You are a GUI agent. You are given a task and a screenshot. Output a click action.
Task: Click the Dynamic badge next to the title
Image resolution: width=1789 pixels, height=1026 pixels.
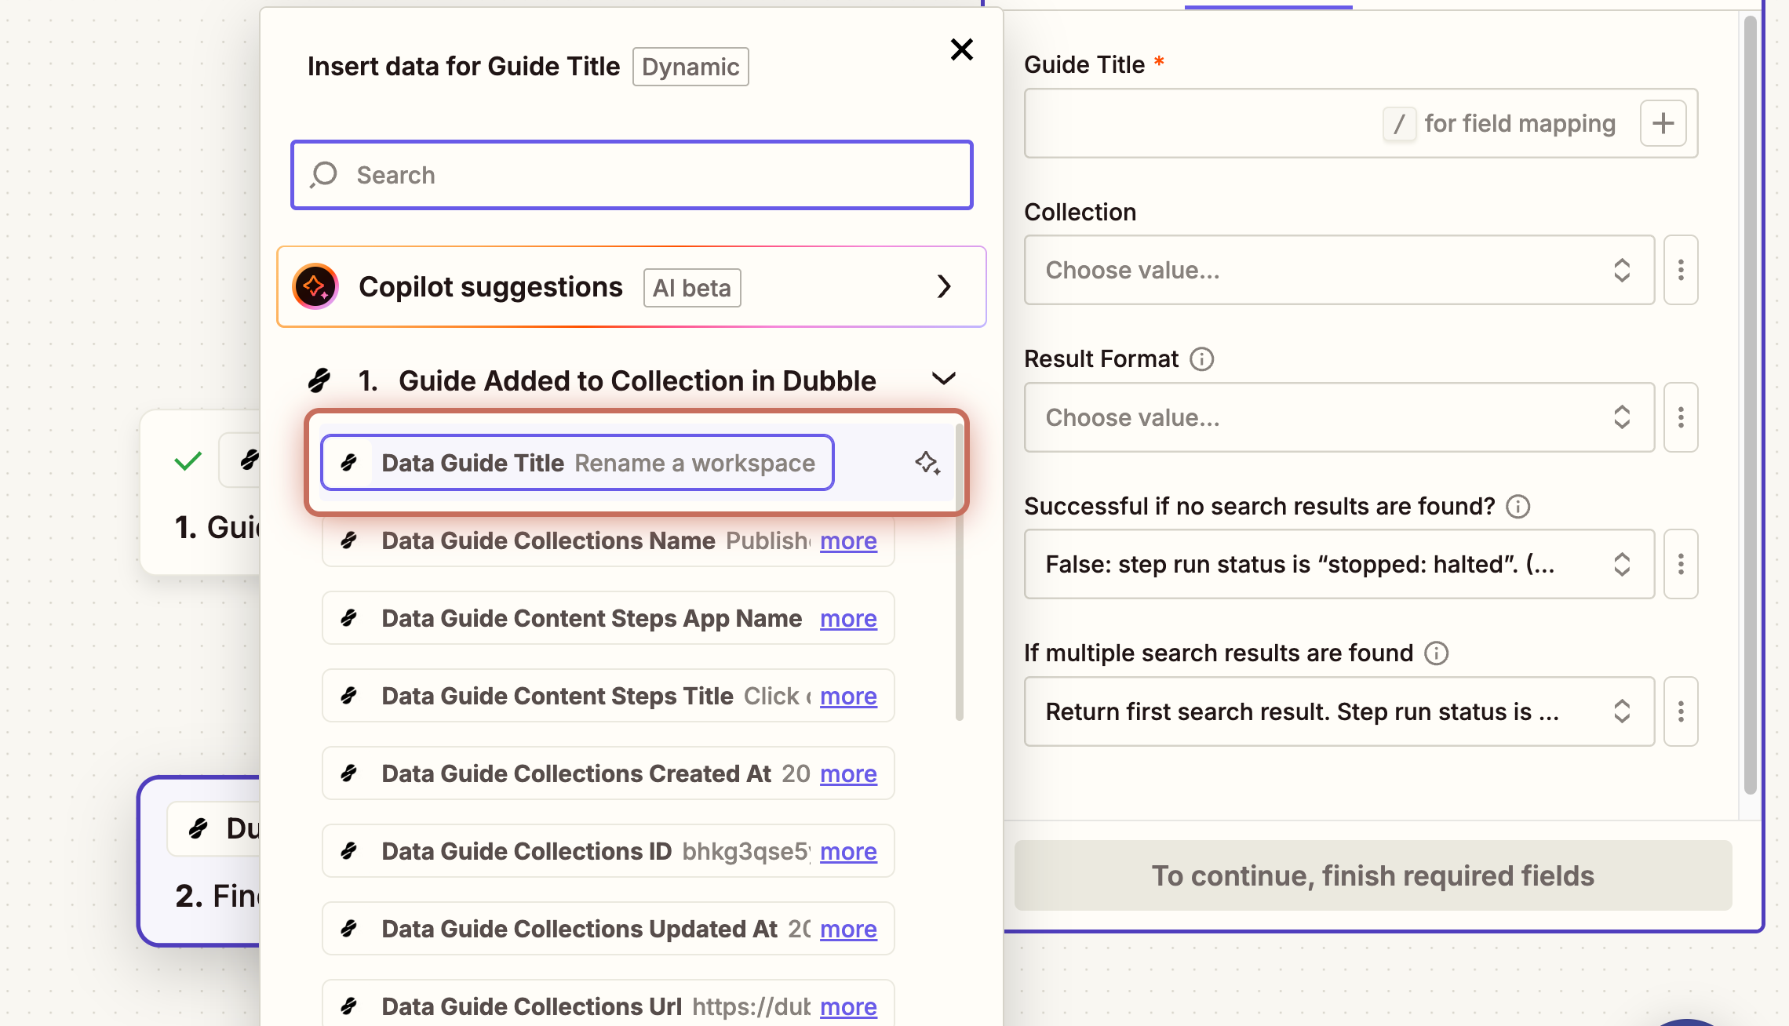[690, 67]
